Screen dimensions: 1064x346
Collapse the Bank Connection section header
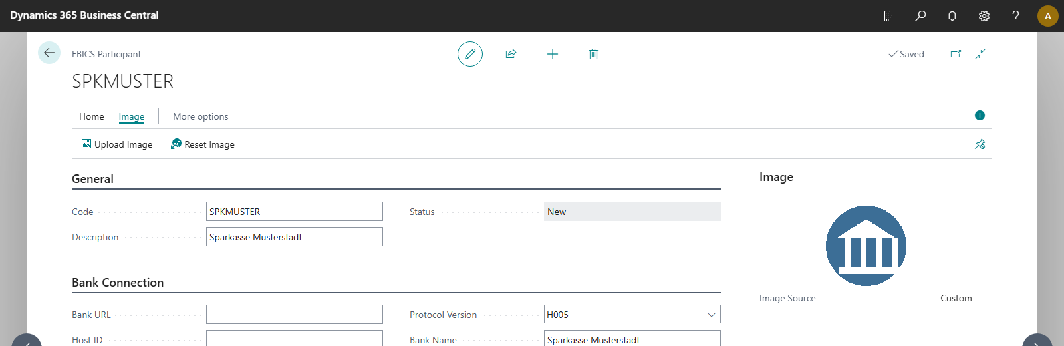[118, 283]
